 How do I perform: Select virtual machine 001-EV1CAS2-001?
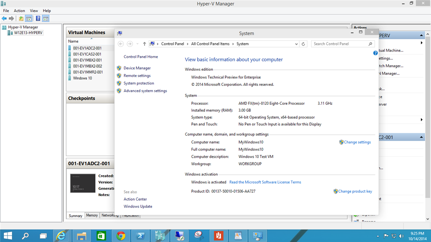coord(87,54)
